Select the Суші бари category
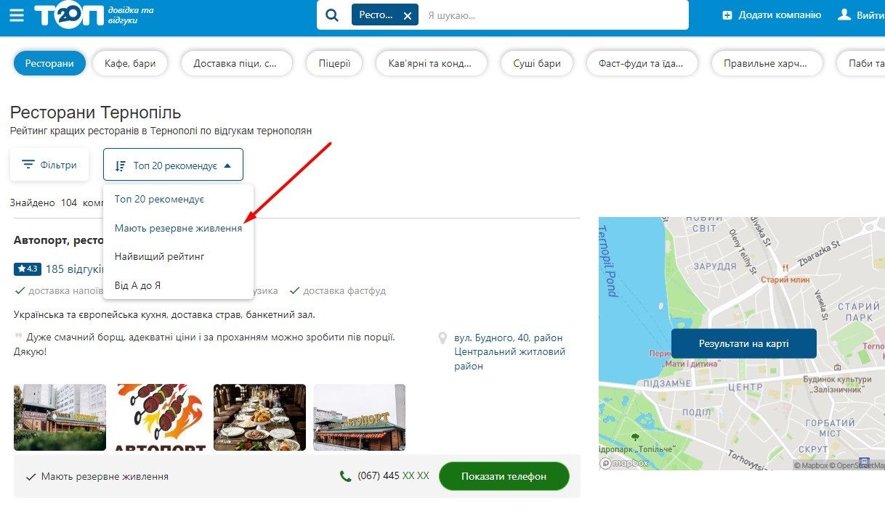The width and height of the screenshot is (885, 511). (536, 63)
